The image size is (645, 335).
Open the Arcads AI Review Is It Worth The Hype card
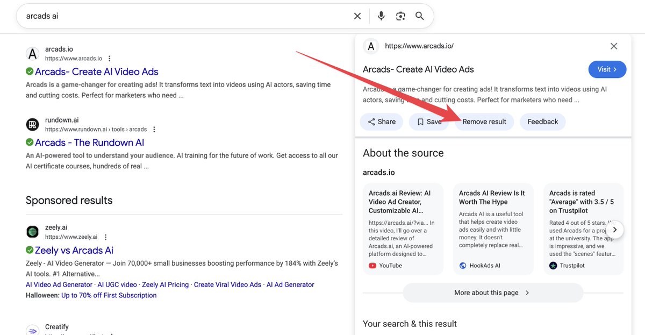pyautogui.click(x=493, y=229)
